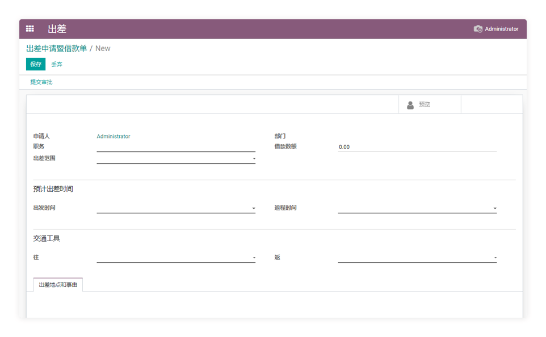Expand the 返 transport dropdown
The height and width of the screenshot is (337, 546).
click(x=417, y=258)
